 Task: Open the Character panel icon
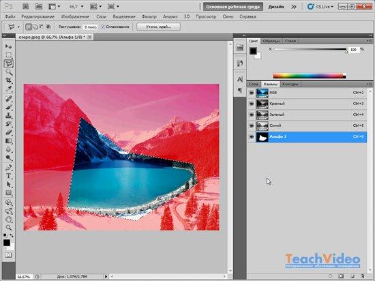(240, 79)
